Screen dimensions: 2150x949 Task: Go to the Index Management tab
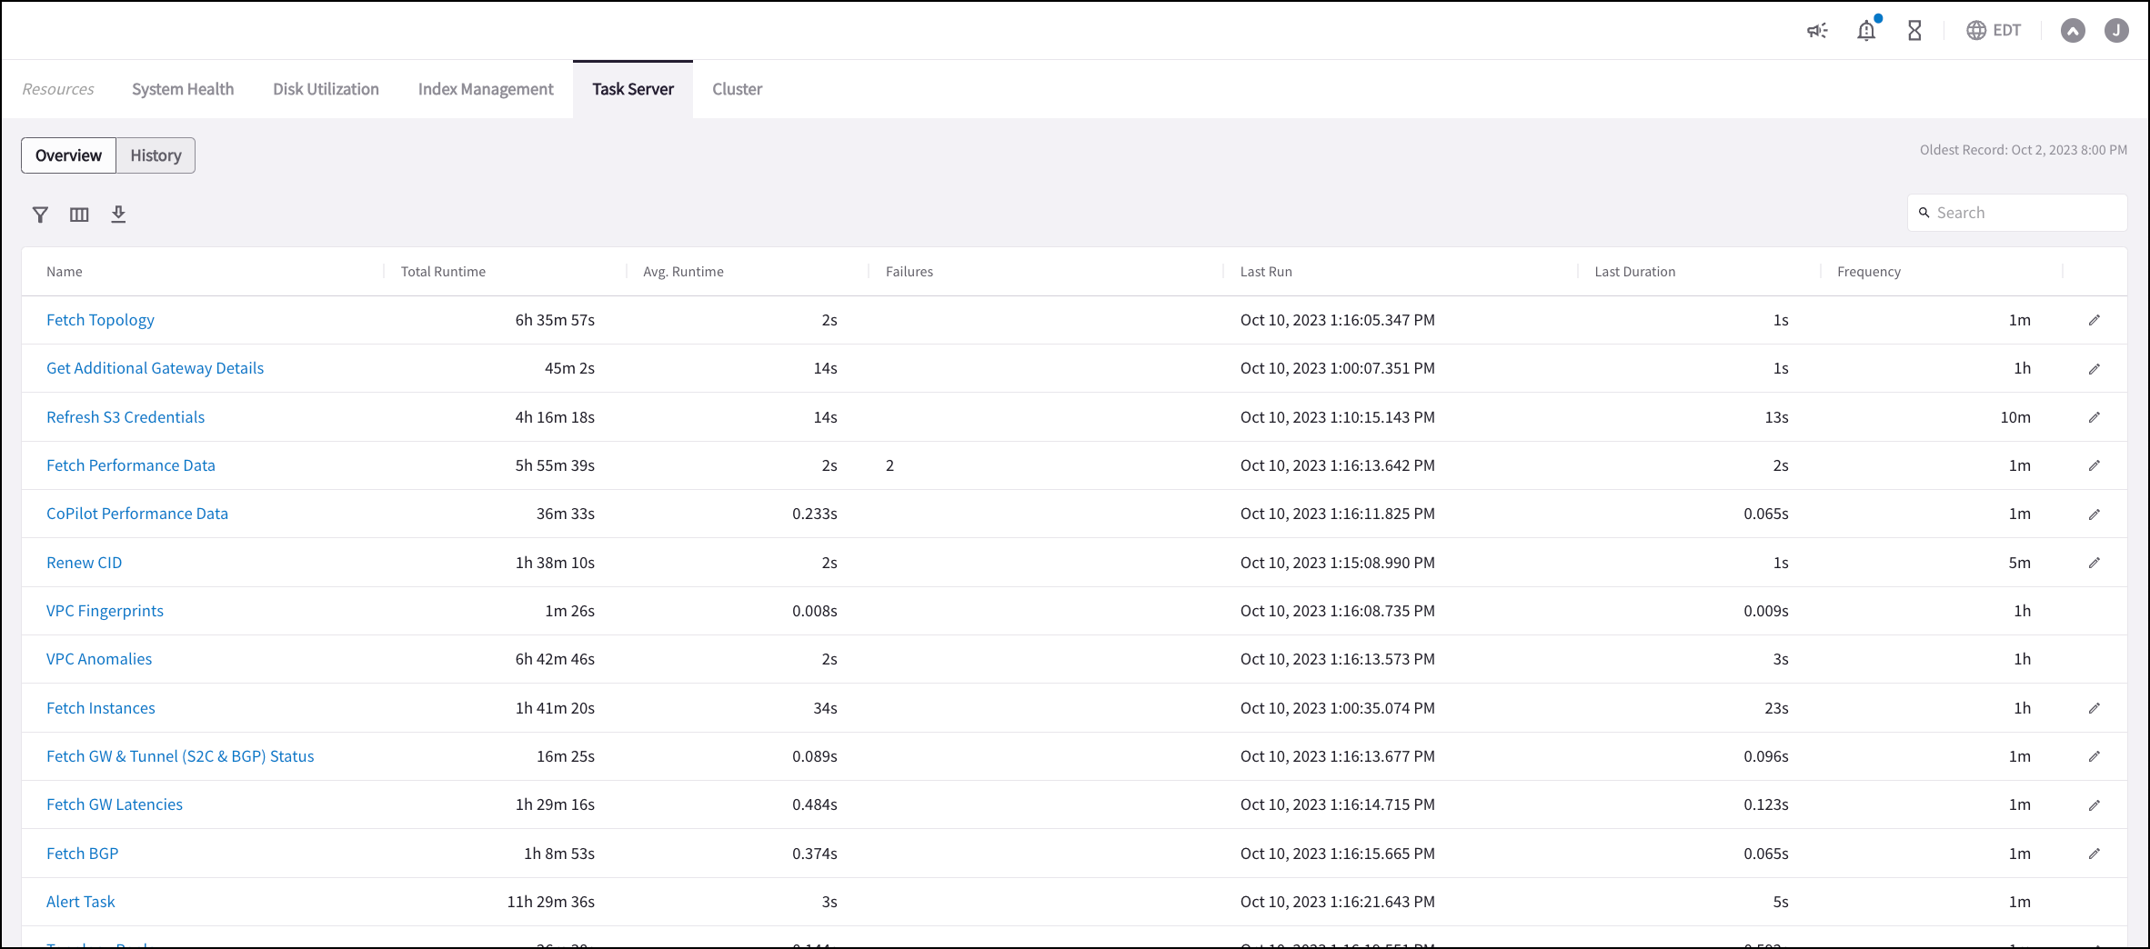pyautogui.click(x=486, y=89)
